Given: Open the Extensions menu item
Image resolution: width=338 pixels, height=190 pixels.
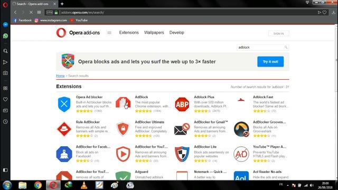Looking at the screenshot, I should click(x=129, y=33).
